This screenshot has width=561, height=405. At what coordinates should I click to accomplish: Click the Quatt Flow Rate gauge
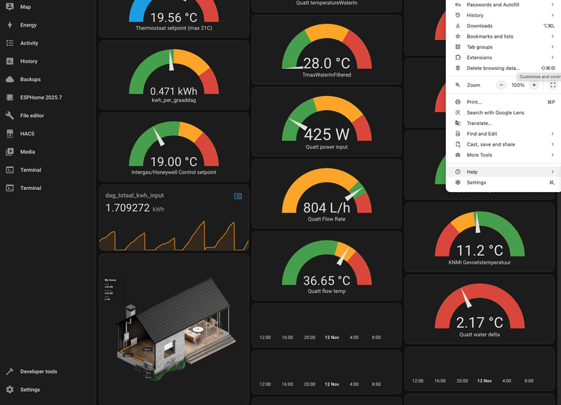(x=327, y=194)
